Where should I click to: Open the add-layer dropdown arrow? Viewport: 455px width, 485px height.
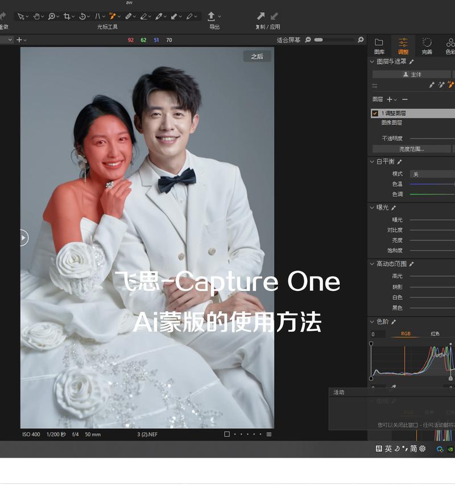point(395,100)
